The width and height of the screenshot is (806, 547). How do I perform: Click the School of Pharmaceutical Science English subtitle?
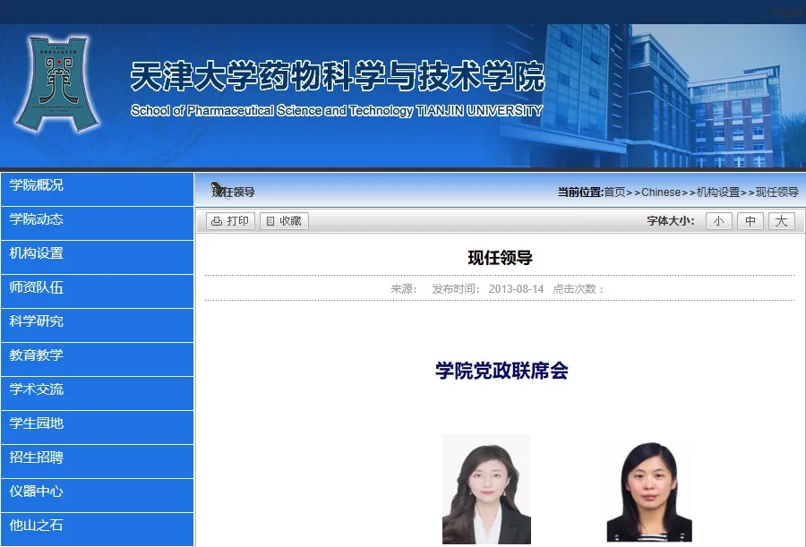pos(337,110)
